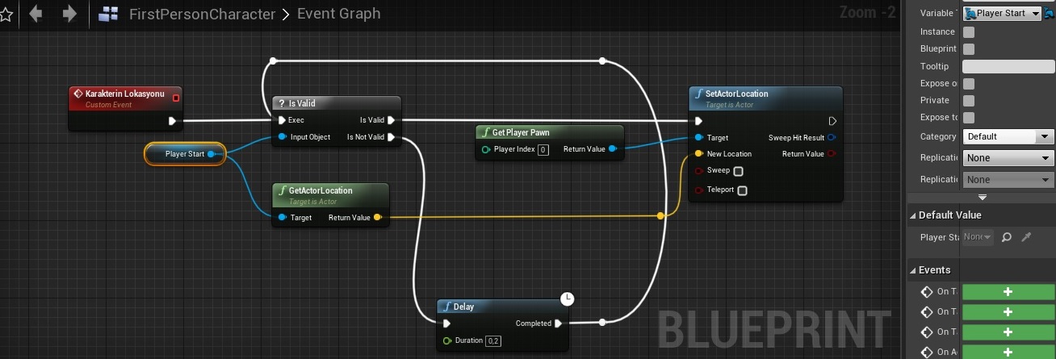Open the Category Default dropdown
1056x359 pixels.
click(x=1008, y=137)
